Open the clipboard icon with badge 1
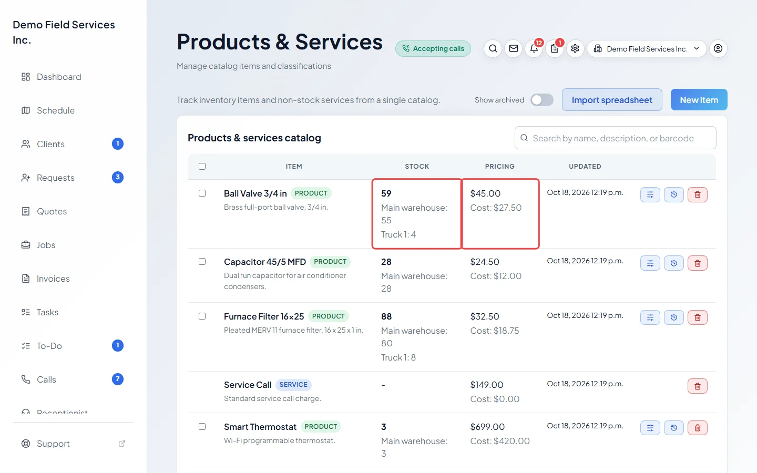The height and width of the screenshot is (473, 757). click(x=555, y=49)
